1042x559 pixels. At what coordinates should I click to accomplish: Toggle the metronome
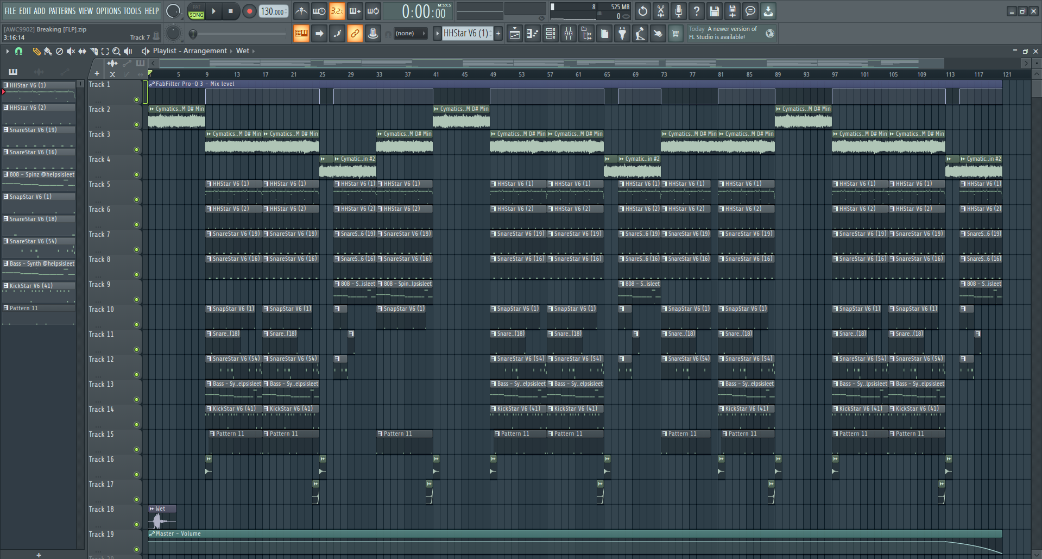click(x=301, y=11)
